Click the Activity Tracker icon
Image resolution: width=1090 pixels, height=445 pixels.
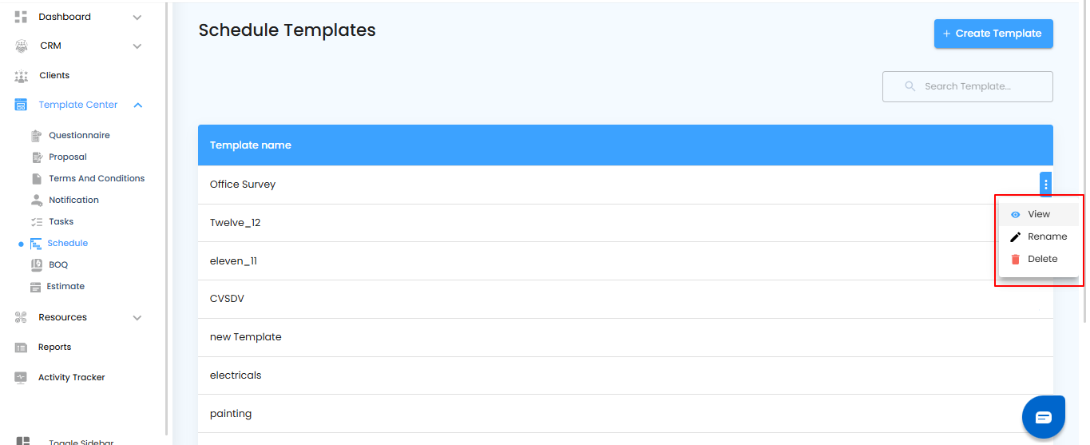22,378
